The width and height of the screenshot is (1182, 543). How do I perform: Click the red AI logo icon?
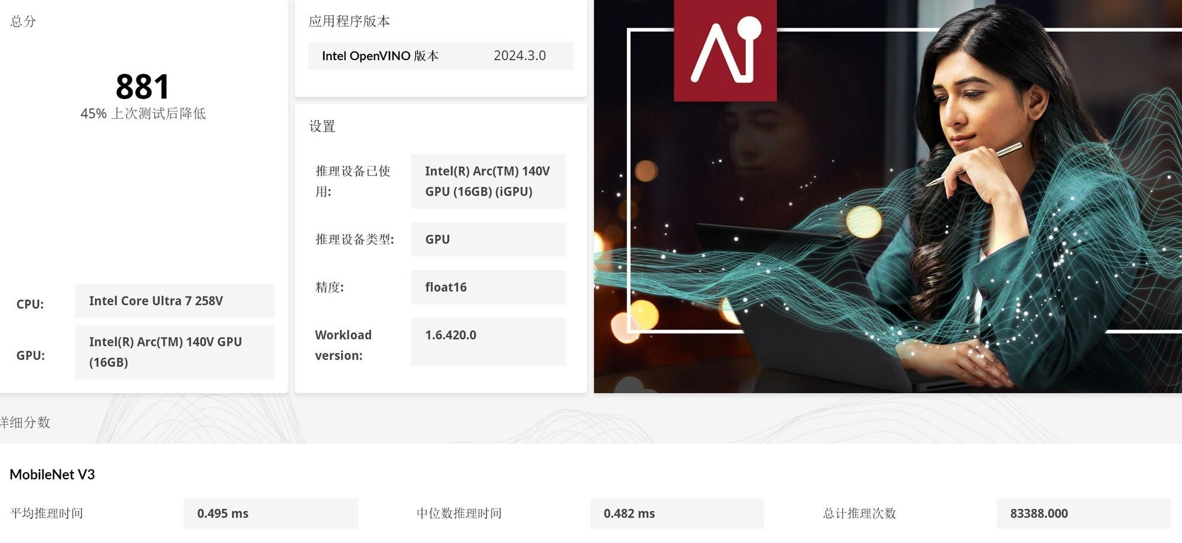pos(725,50)
